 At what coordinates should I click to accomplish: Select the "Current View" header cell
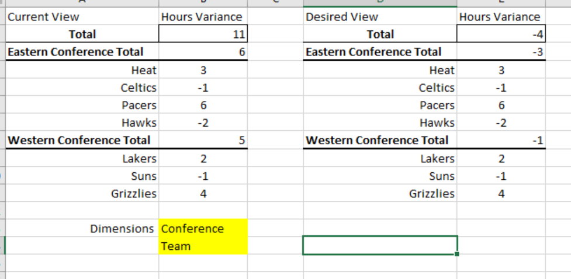pyautogui.click(x=82, y=17)
